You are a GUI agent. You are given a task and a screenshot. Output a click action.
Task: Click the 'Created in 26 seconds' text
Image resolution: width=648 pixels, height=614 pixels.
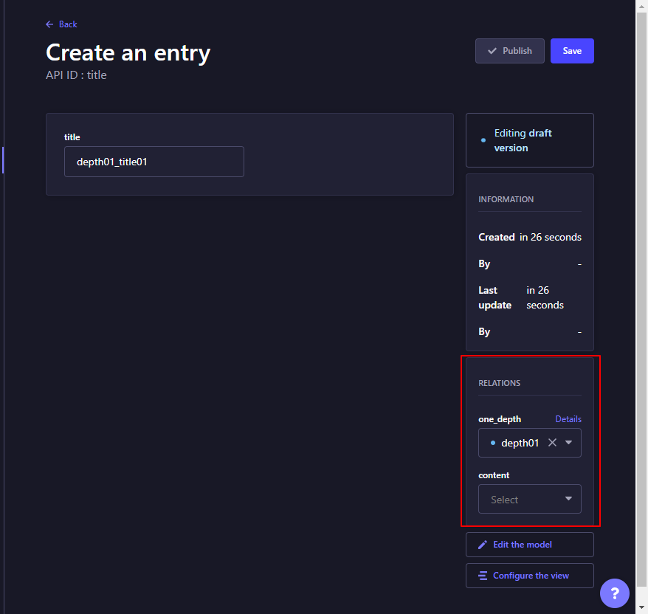coord(530,237)
